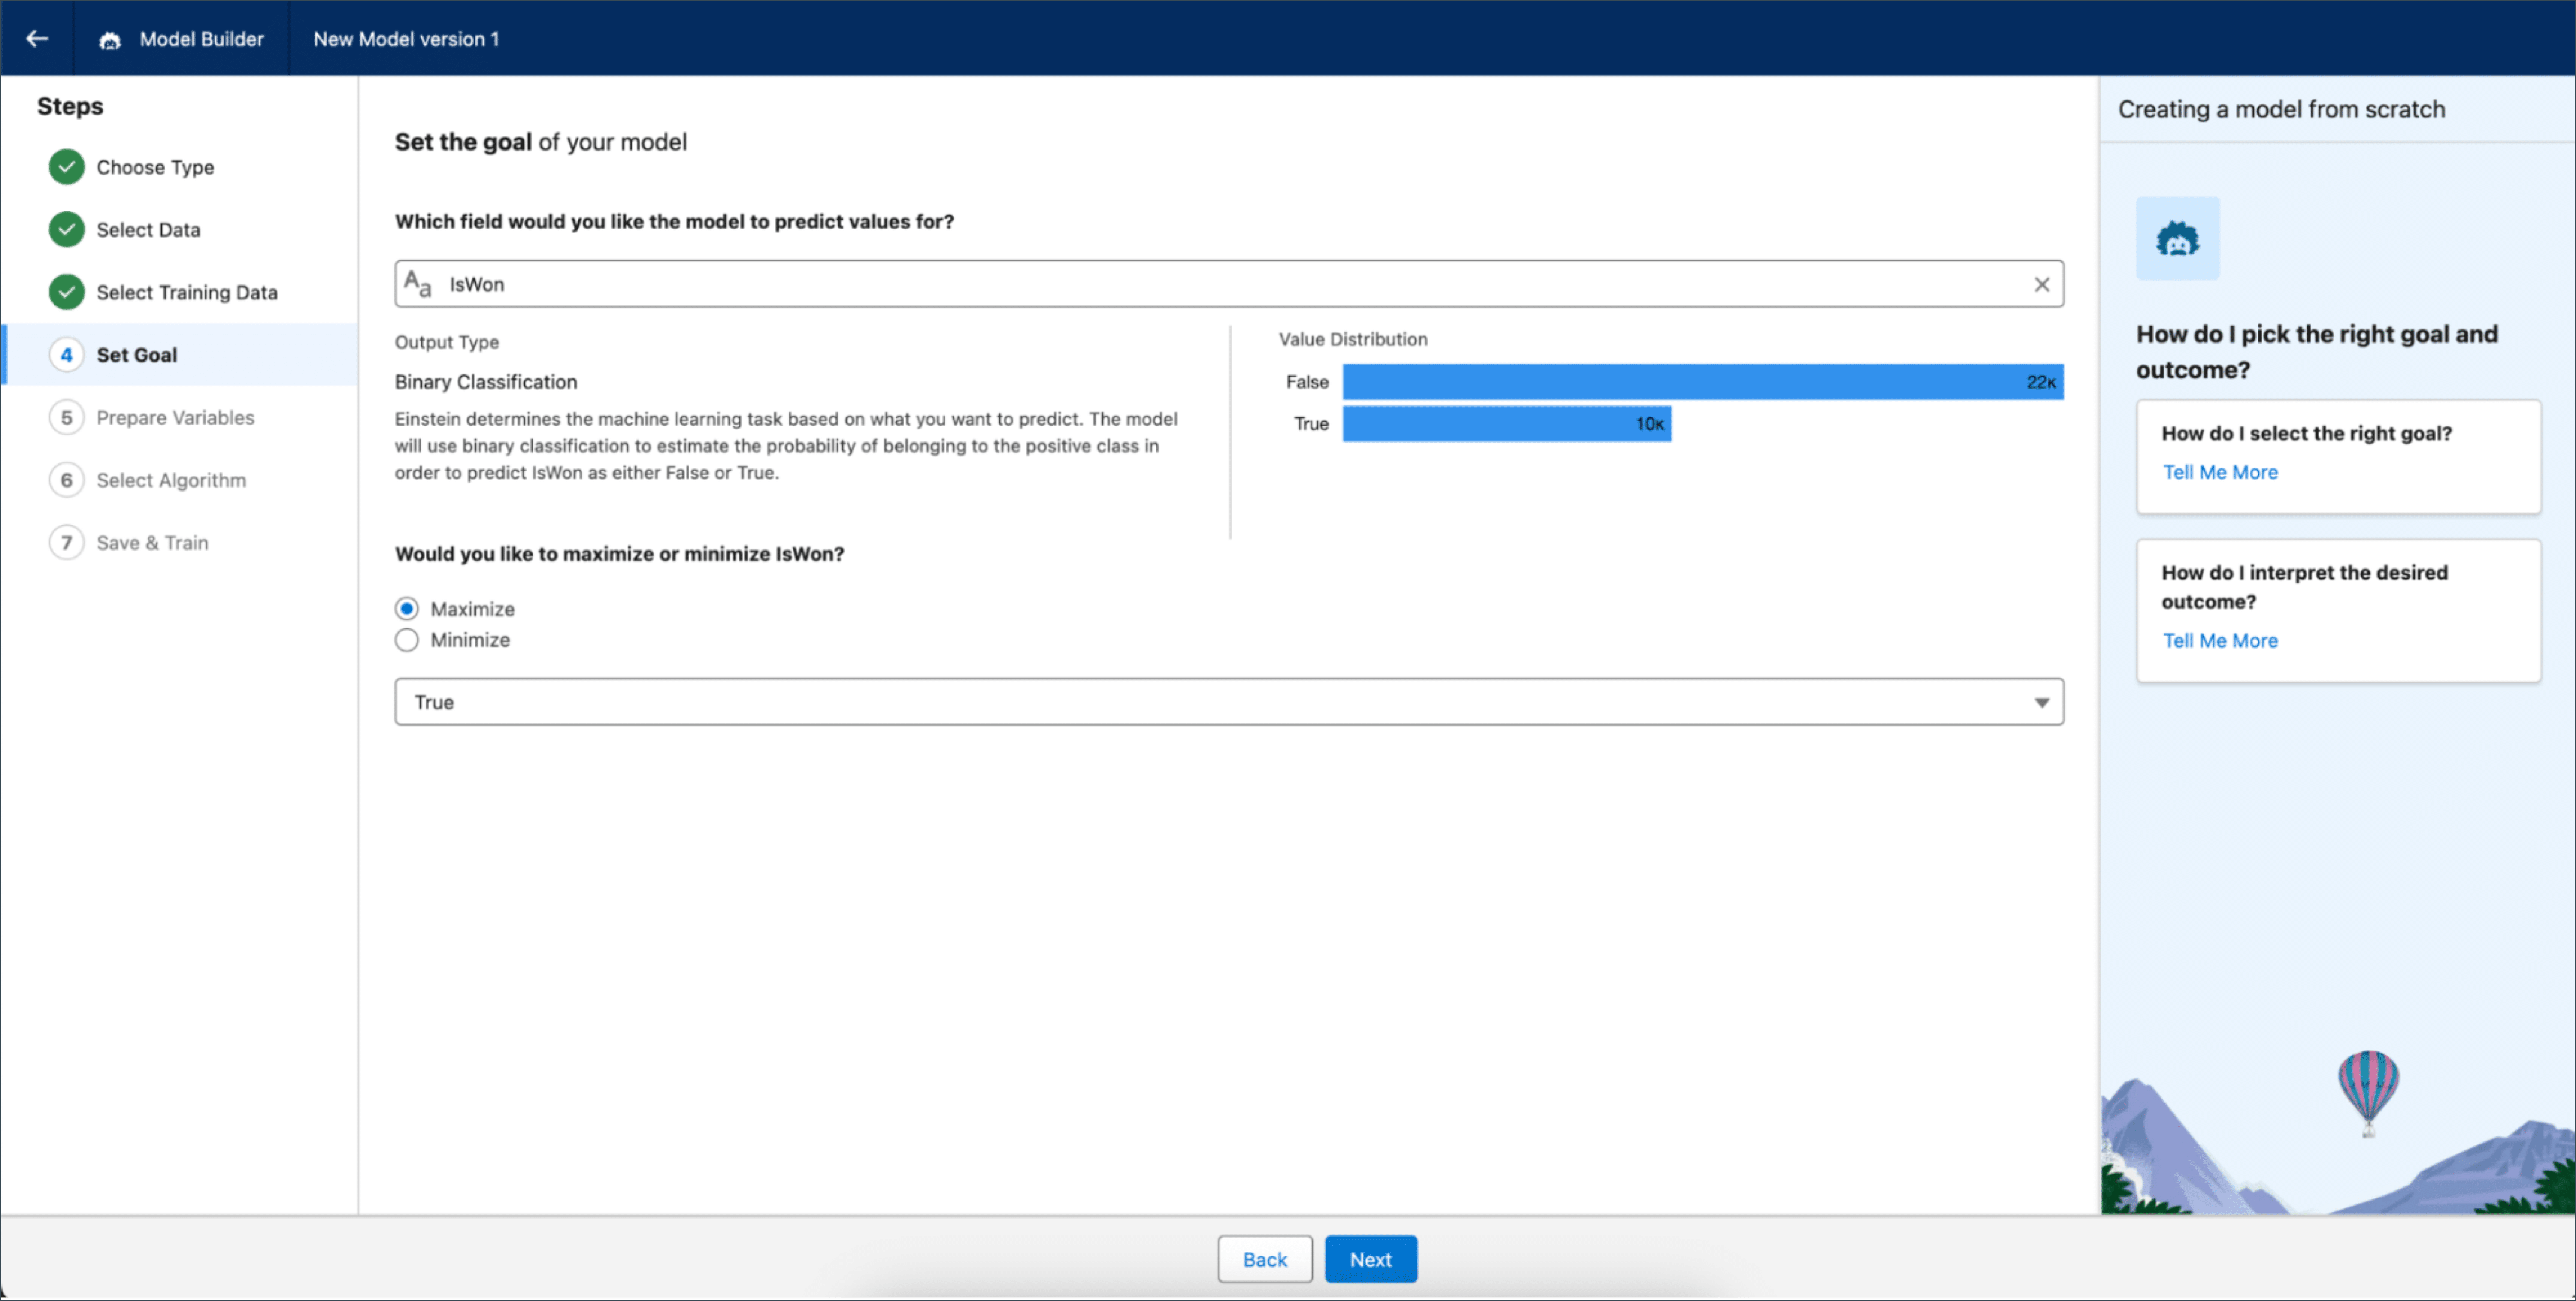Go to Choose Type step
Image resolution: width=2576 pixels, height=1301 pixels.
point(155,167)
